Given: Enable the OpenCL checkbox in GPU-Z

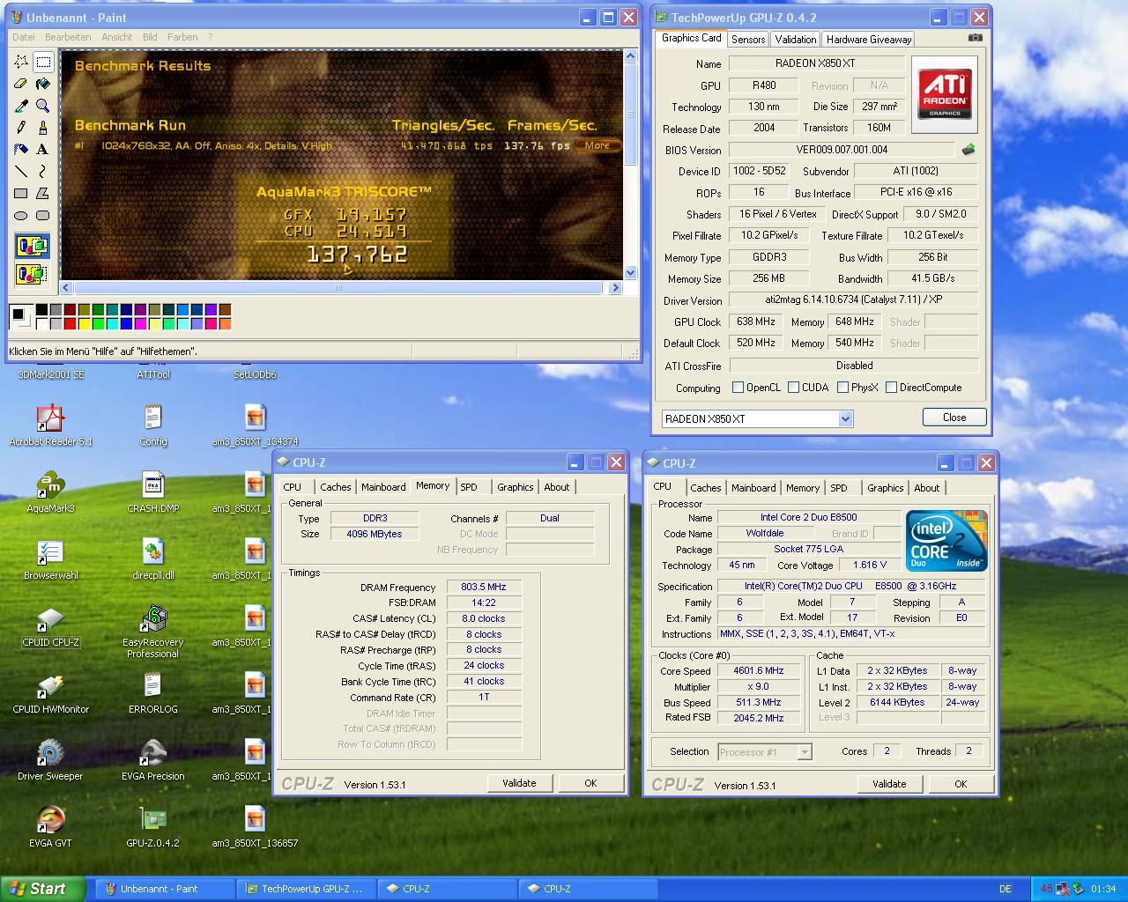Looking at the screenshot, I should [738, 388].
